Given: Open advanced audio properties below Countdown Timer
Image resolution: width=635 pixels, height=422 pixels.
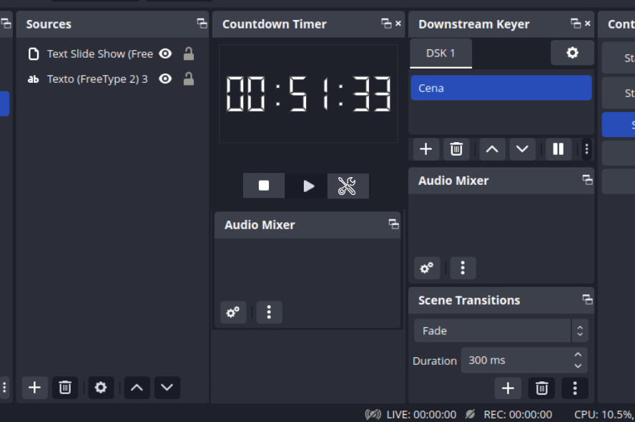Looking at the screenshot, I should pyautogui.click(x=233, y=312).
